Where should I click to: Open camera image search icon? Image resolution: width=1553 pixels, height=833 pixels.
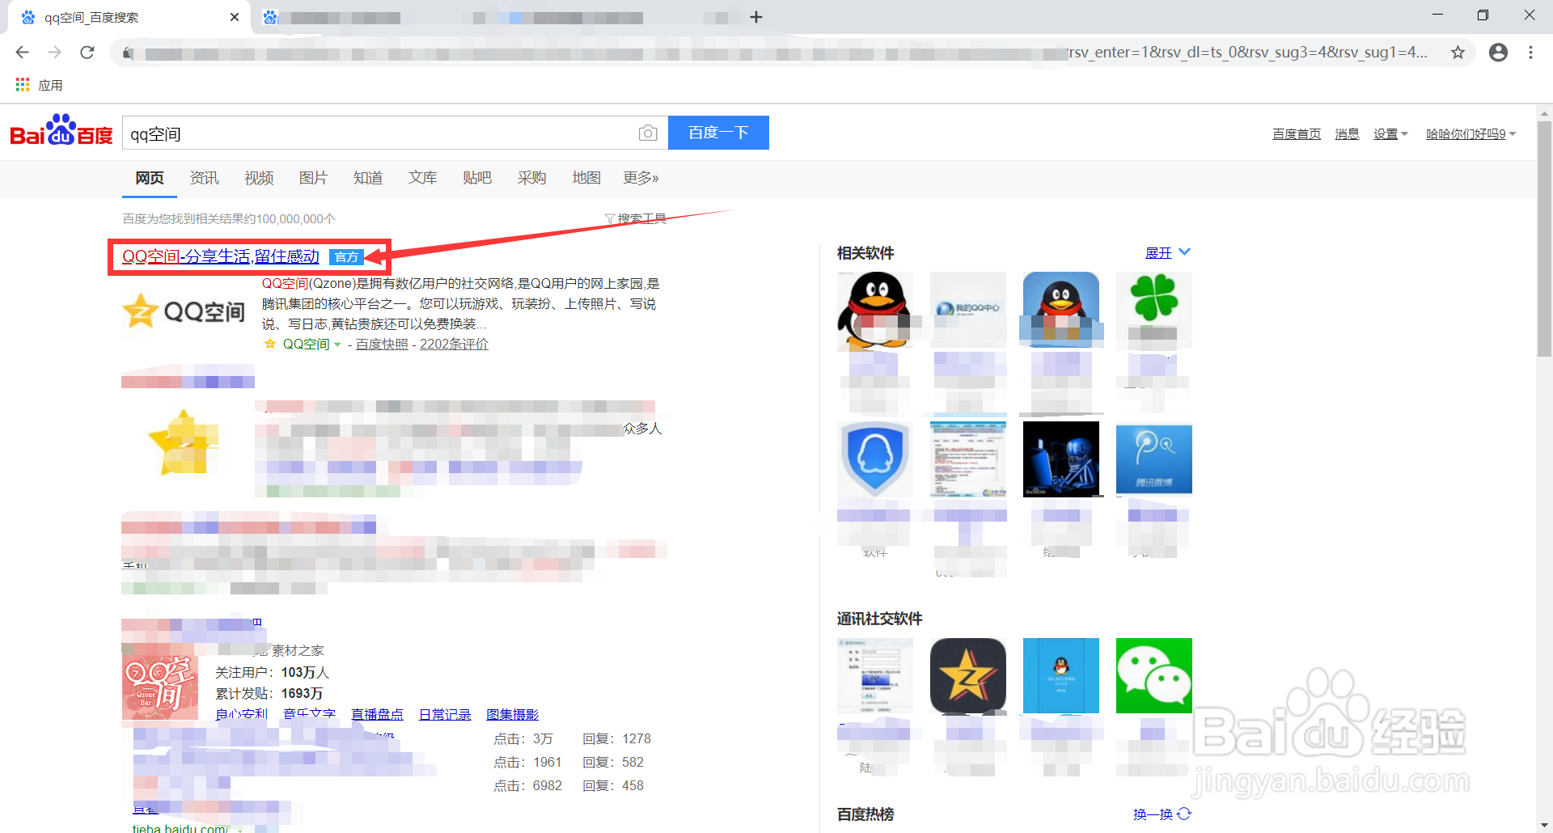(647, 133)
